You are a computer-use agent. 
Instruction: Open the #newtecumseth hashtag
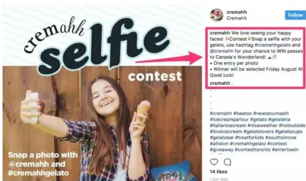(x=271, y=113)
